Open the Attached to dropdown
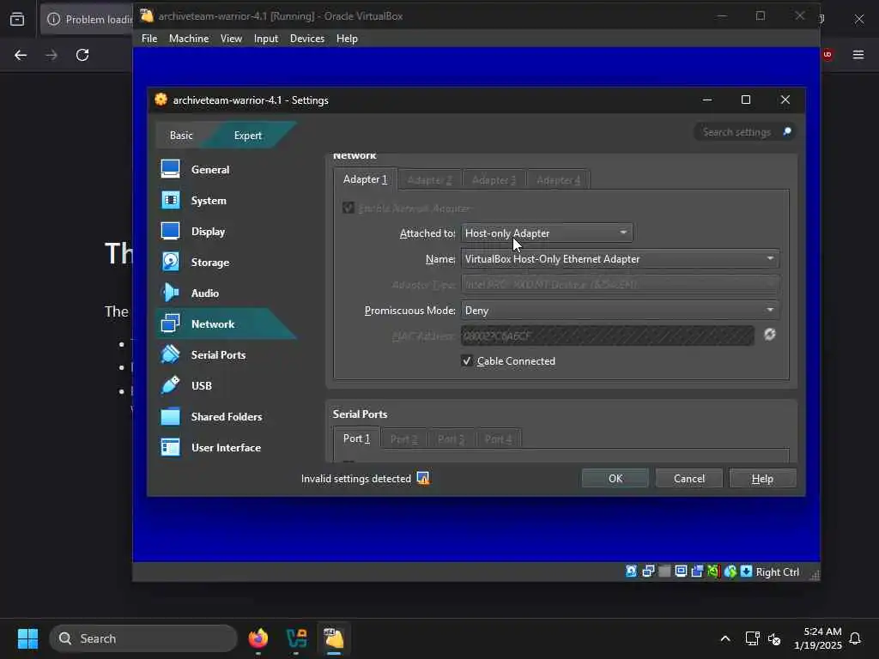The width and height of the screenshot is (879, 659). tap(547, 233)
